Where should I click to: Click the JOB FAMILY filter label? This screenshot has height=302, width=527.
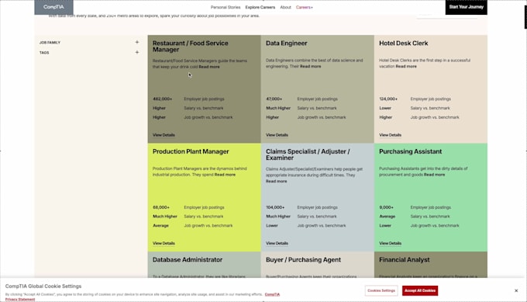coord(50,43)
